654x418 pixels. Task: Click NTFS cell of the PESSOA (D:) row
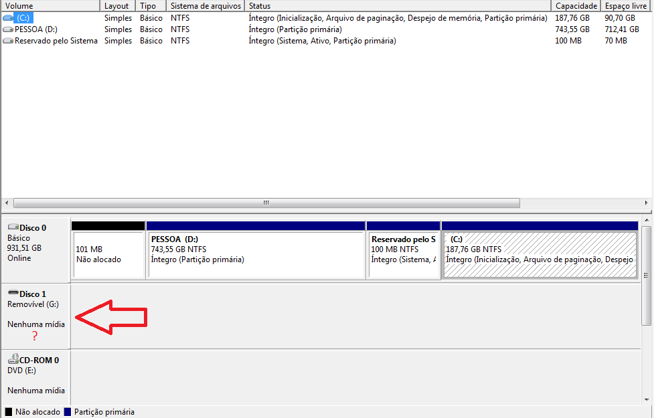[180, 29]
